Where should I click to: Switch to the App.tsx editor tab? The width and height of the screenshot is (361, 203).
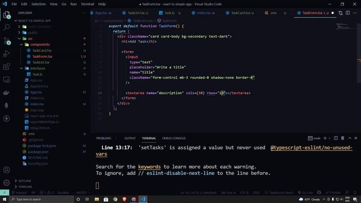(x=102, y=13)
